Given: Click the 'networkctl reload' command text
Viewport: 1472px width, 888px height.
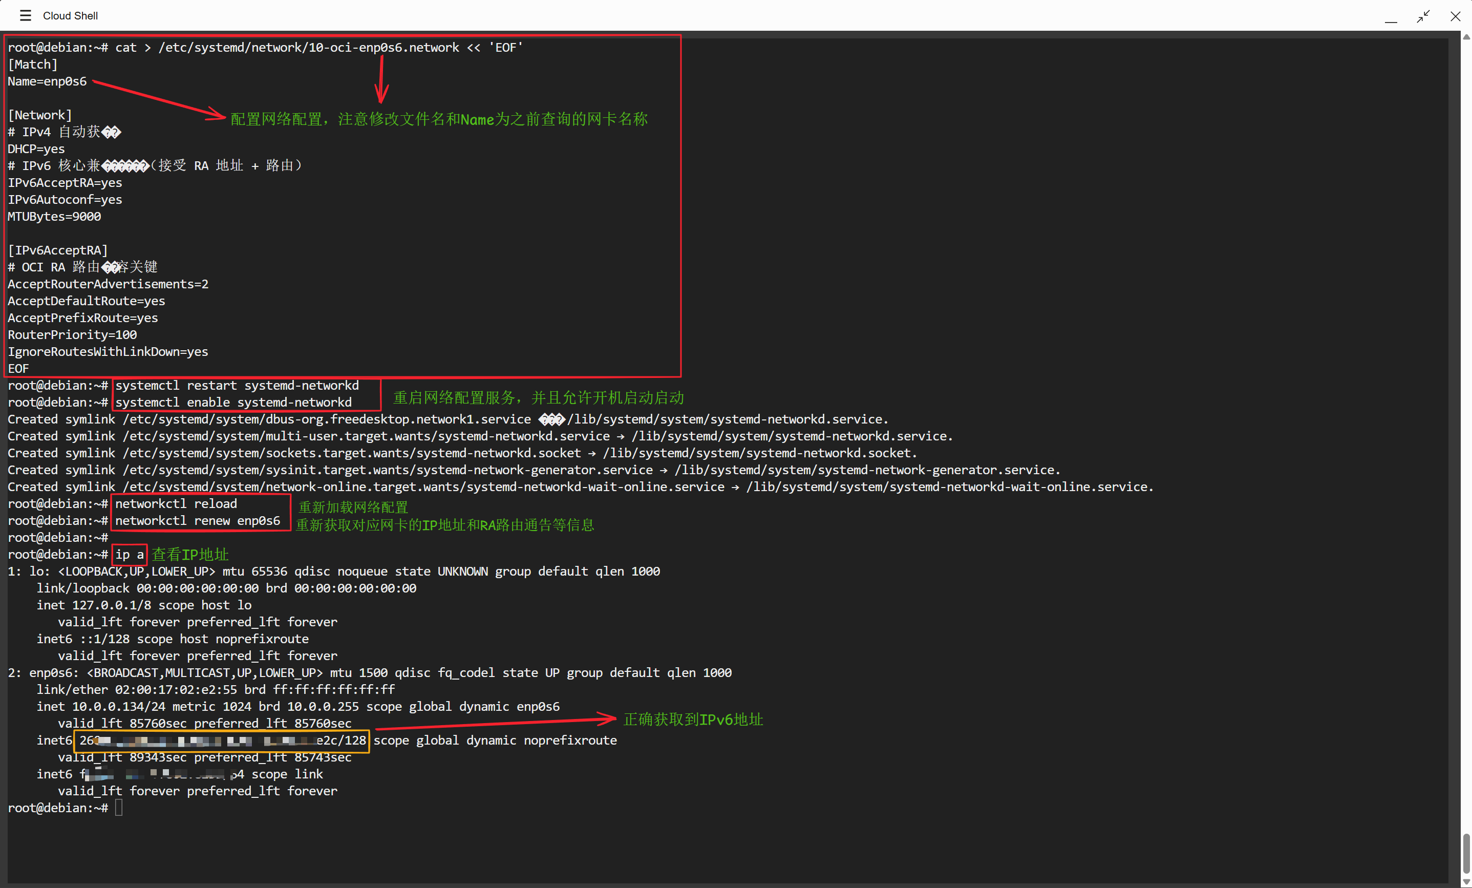Looking at the screenshot, I should coord(176,504).
